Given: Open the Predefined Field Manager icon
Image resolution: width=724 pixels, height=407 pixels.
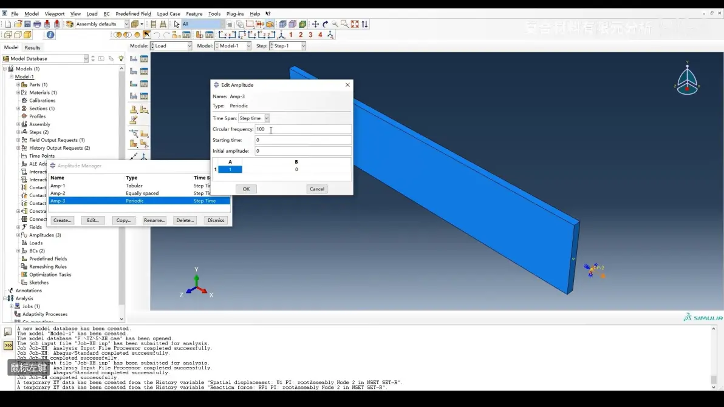Looking at the screenshot, I should (x=144, y=84).
